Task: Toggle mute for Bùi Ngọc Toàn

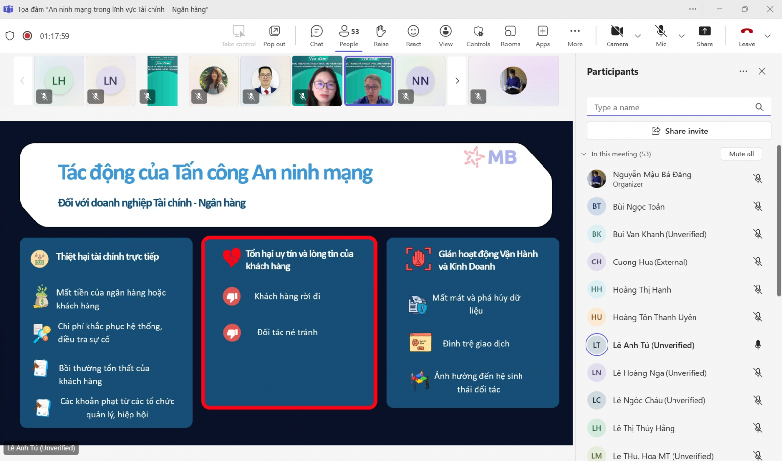Action: tap(758, 207)
